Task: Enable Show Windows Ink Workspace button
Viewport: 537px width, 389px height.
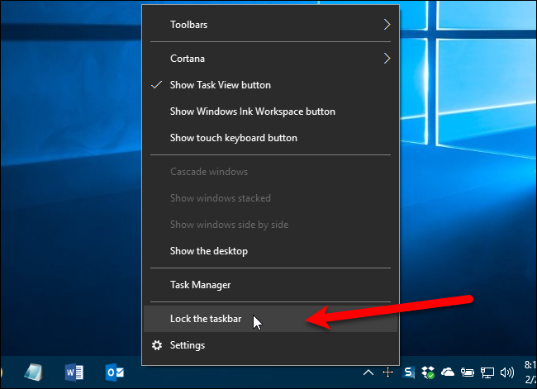Action: tap(252, 111)
